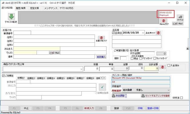Click the A4 paper size field
This screenshot has width=190, height=114.
tap(141, 82)
